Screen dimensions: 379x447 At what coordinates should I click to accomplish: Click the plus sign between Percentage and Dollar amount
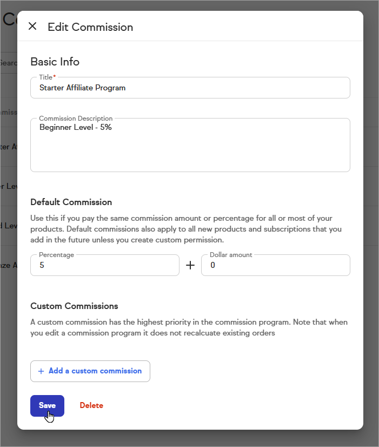pos(190,266)
